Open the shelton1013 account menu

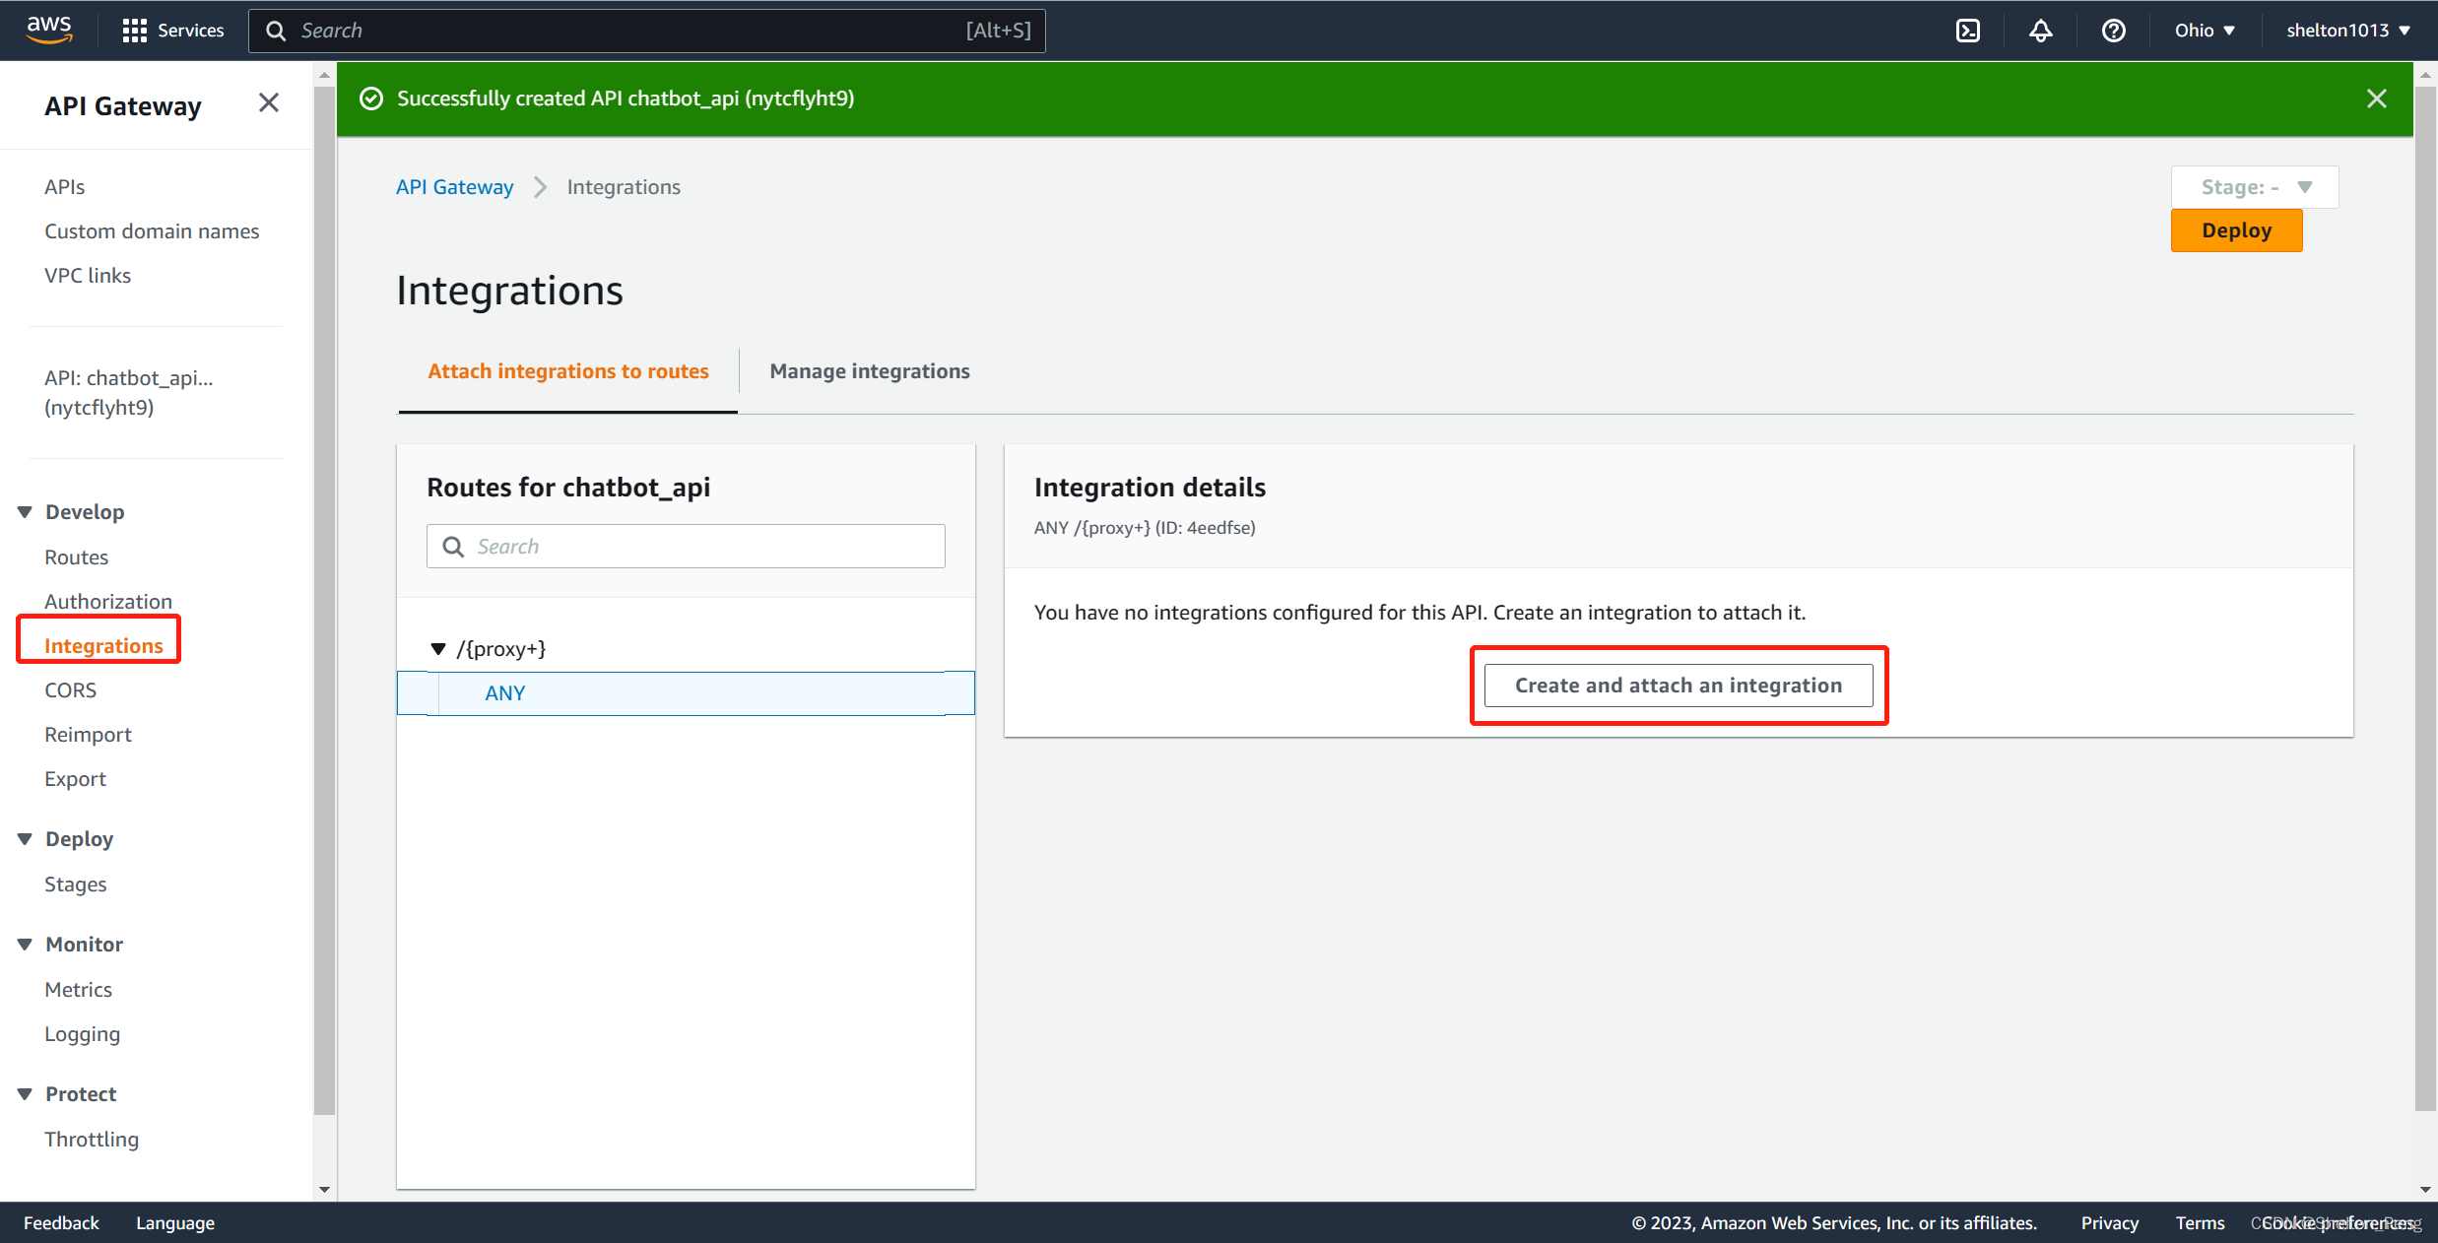2347,31
